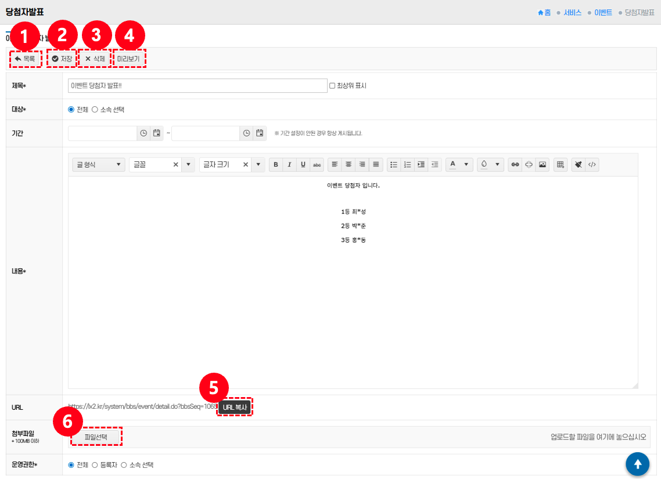Apply italic formatting in the editor toolbar
The width and height of the screenshot is (661, 483).
pyautogui.click(x=289, y=165)
